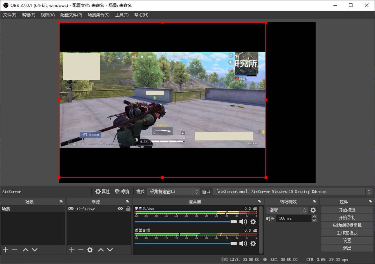The width and height of the screenshot is (375, 264).
Task: Click the 开始推流 button
Action: (x=347, y=210)
